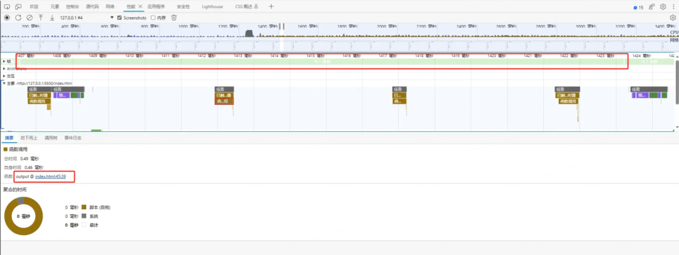Viewport: 679px width, 255px height.
Task: Expand the Animations track
Action: point(4,69)
